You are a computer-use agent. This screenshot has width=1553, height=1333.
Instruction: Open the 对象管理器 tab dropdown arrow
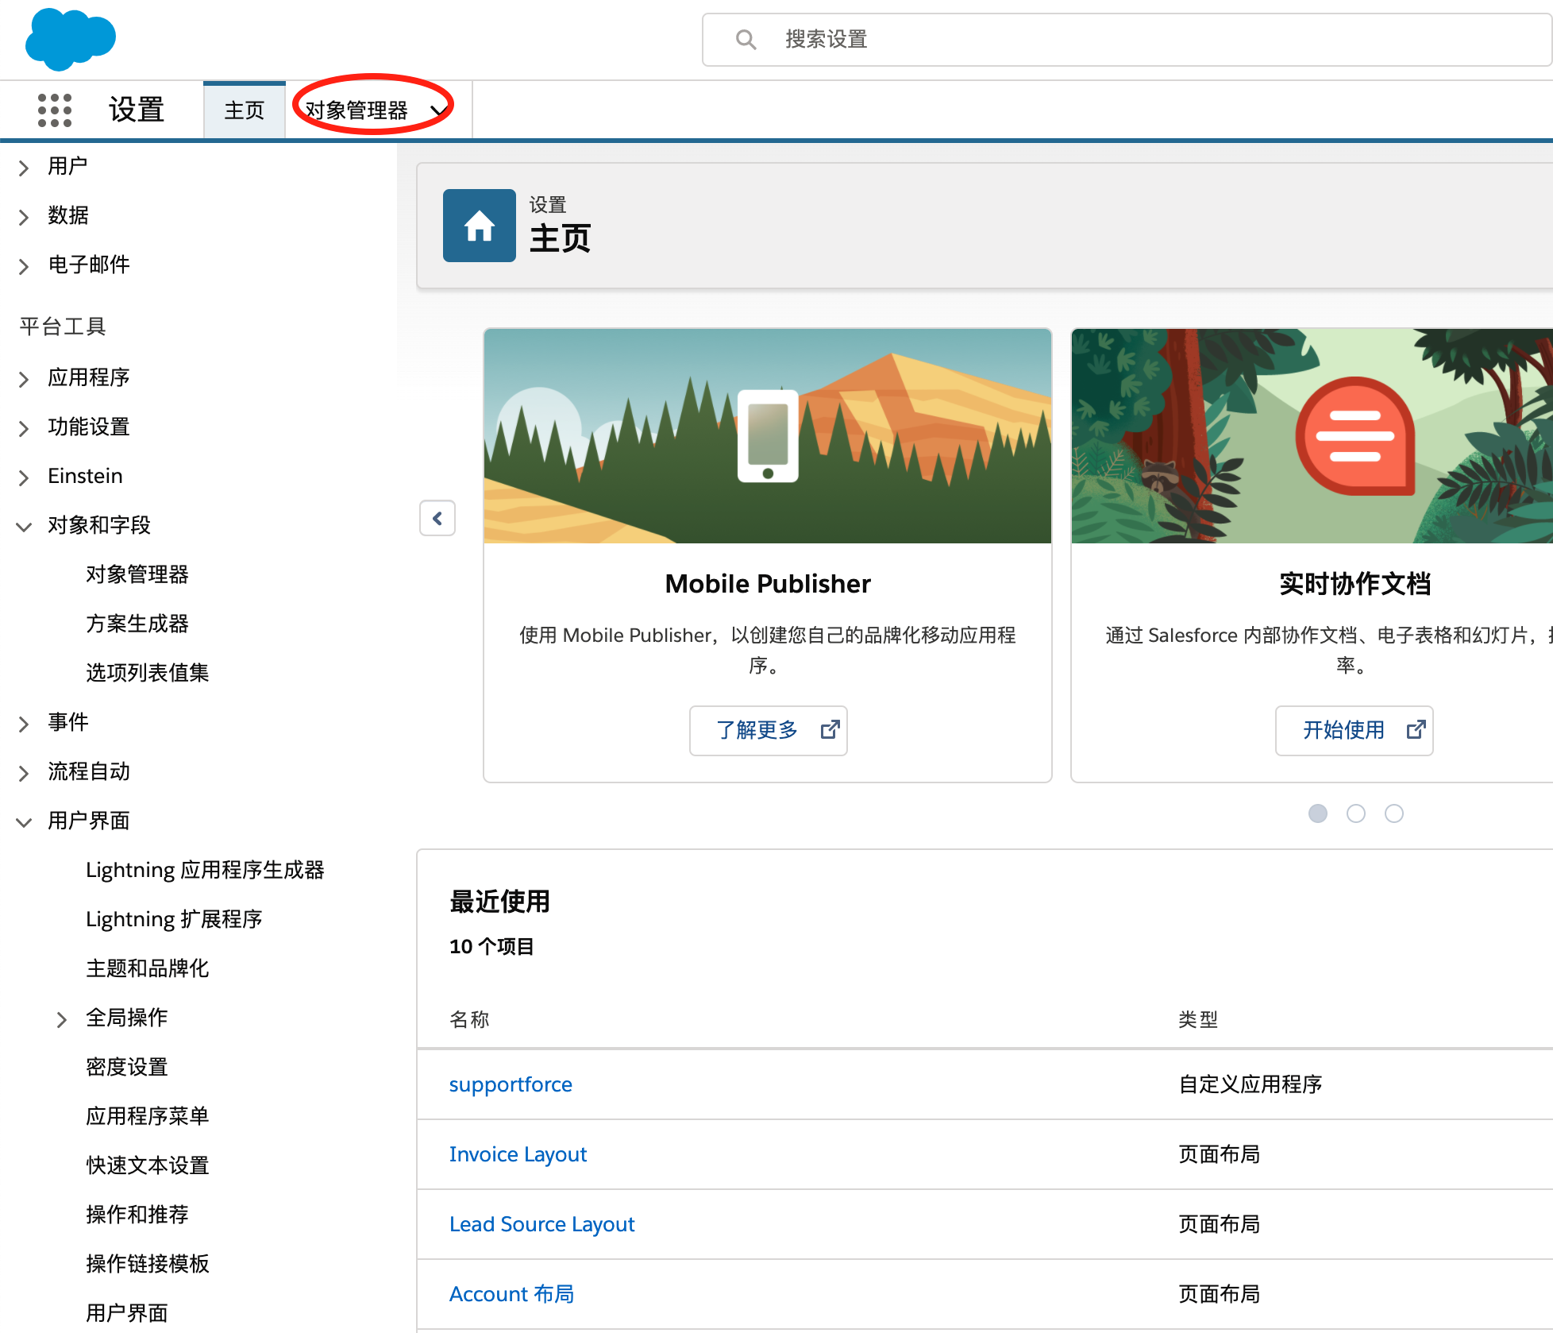pos(439,110)
